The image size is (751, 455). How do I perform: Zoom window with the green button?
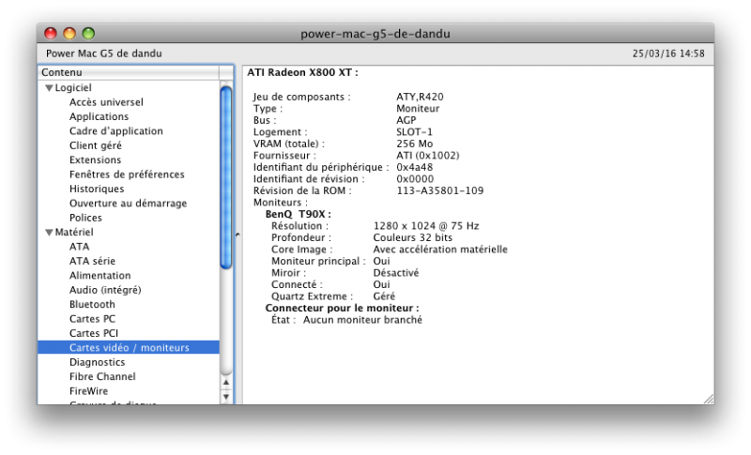pyautogui.click(x=88, y=34)
